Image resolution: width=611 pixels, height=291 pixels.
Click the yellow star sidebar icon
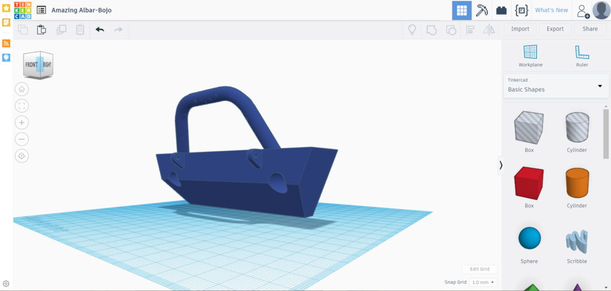(x=6, y=8)
